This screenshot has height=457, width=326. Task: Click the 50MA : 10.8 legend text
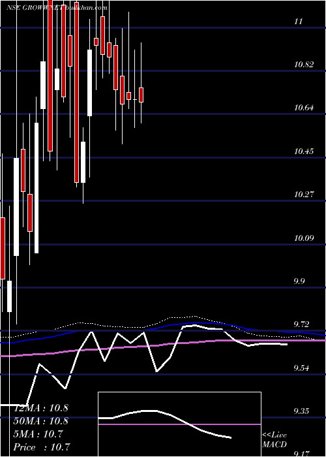[41, 421]
